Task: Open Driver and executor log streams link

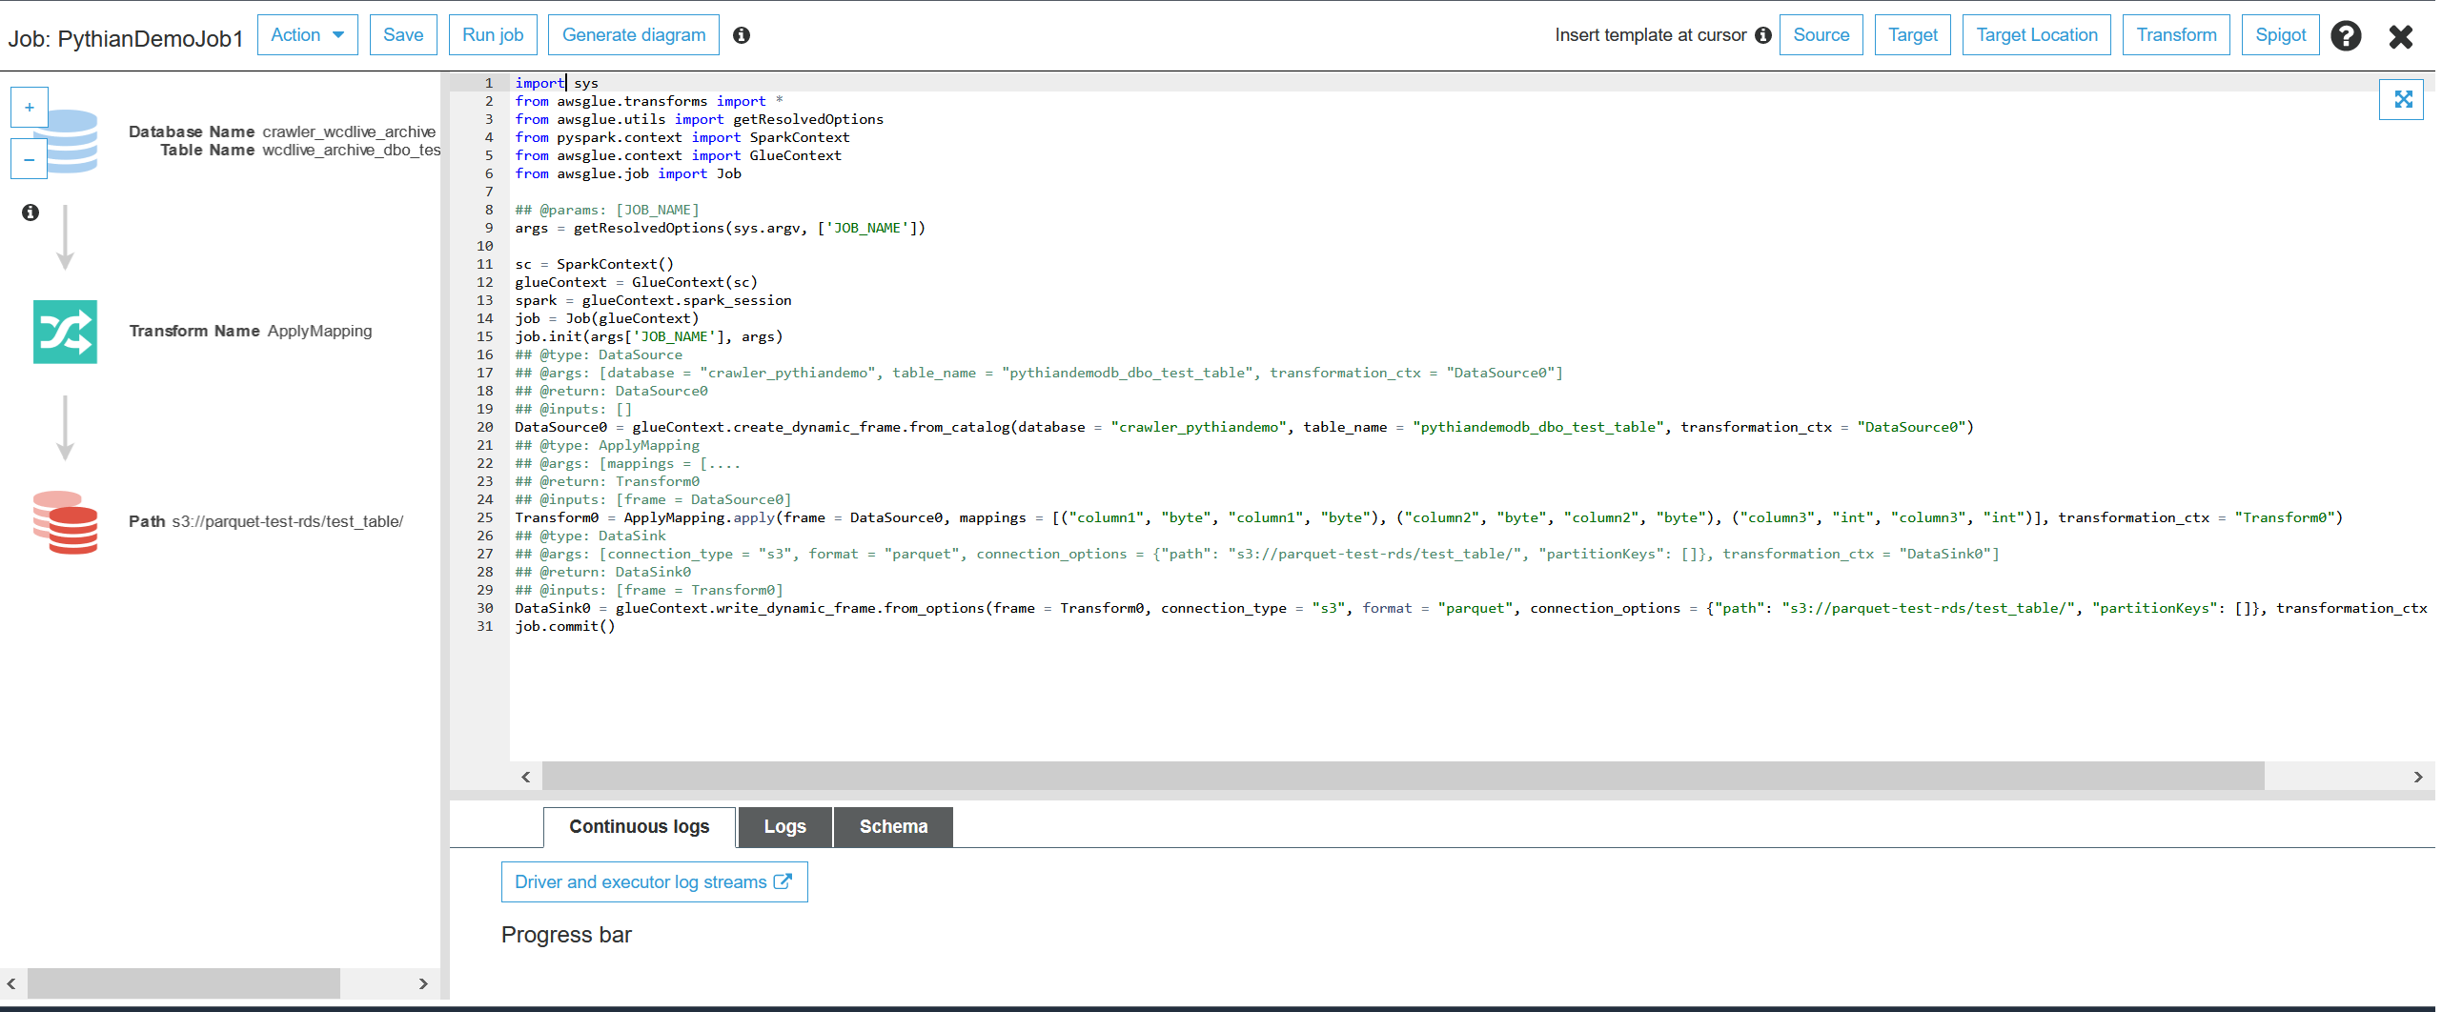Action: (654, 882)
